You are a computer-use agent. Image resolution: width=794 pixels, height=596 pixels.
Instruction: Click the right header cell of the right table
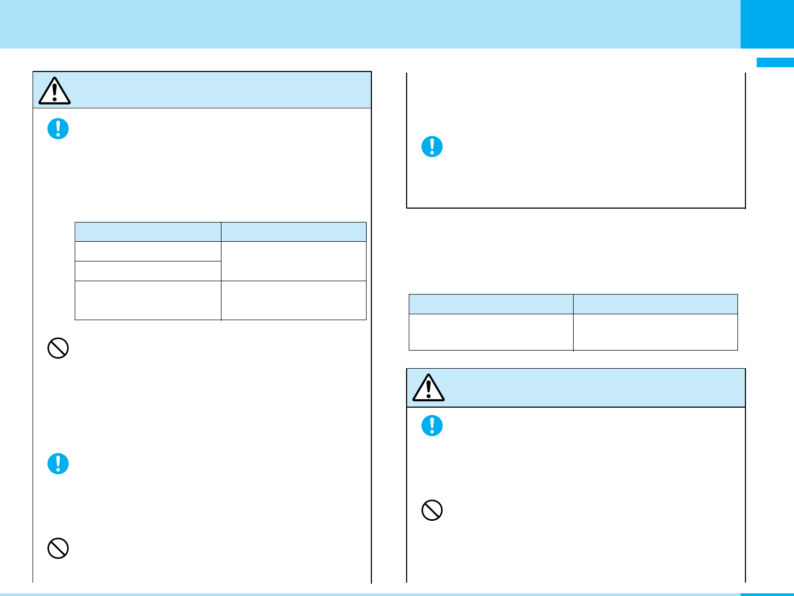click(655, 304)
